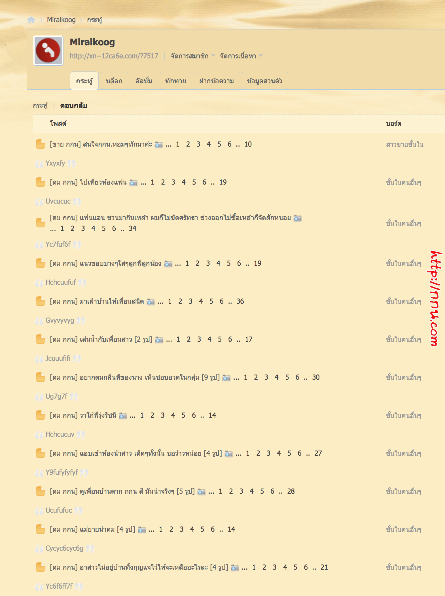Expand the จัดการสมาชิก dropdown

pos(193,56)
